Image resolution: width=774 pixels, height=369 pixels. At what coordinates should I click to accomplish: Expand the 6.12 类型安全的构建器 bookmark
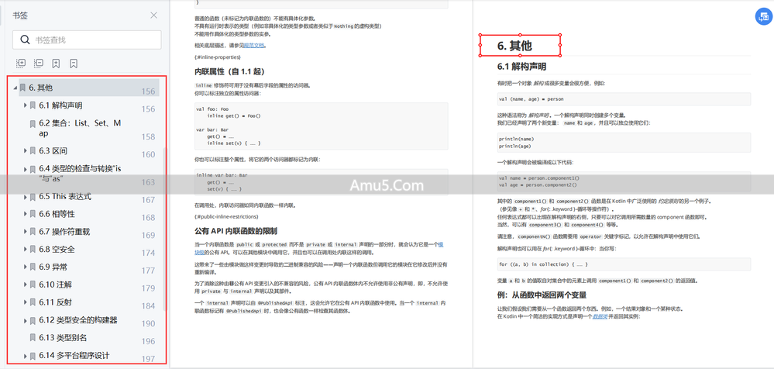[25, 321]
